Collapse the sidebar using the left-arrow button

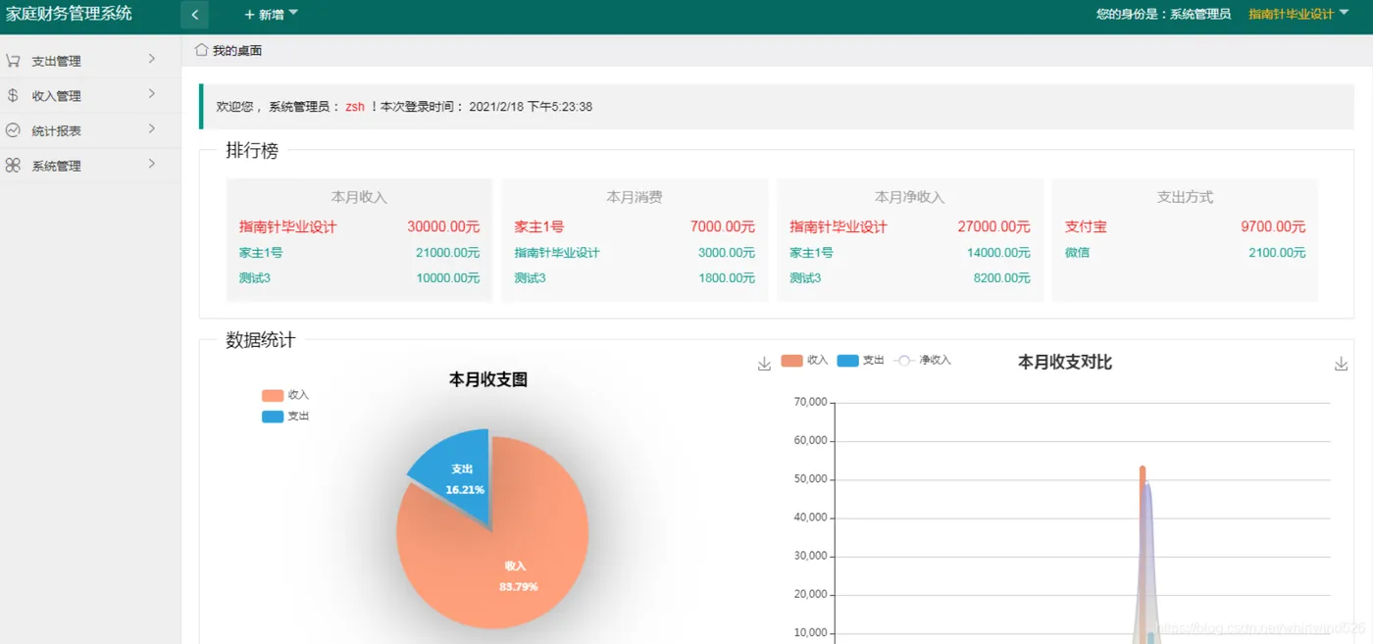coord(194,15)
